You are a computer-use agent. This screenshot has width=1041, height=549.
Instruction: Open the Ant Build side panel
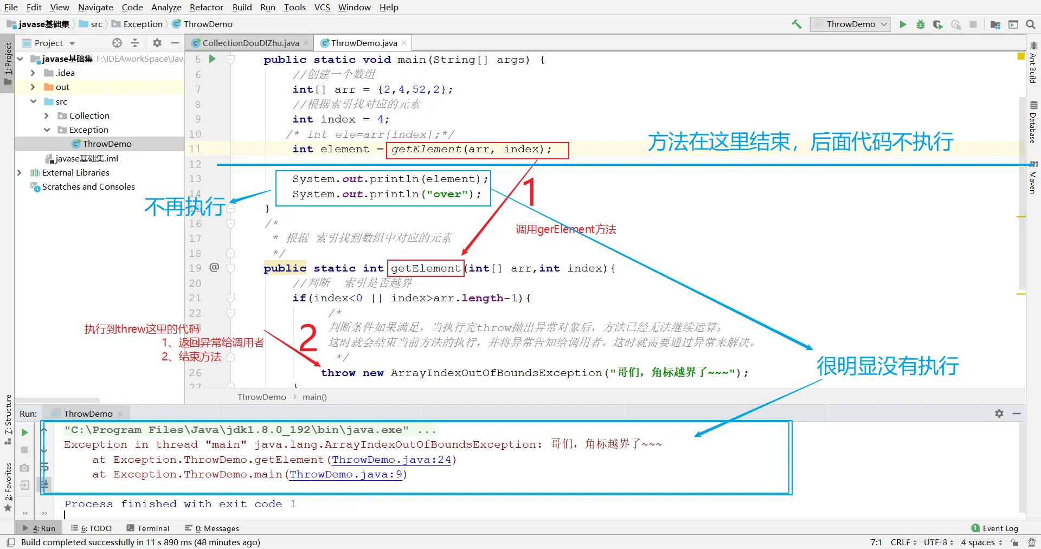pos(1033,62)
